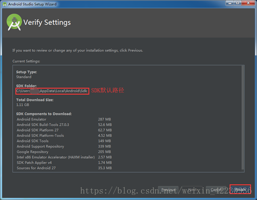Click the 'Verify Settings' page title

pyautogui.click(x=47, y=22)
